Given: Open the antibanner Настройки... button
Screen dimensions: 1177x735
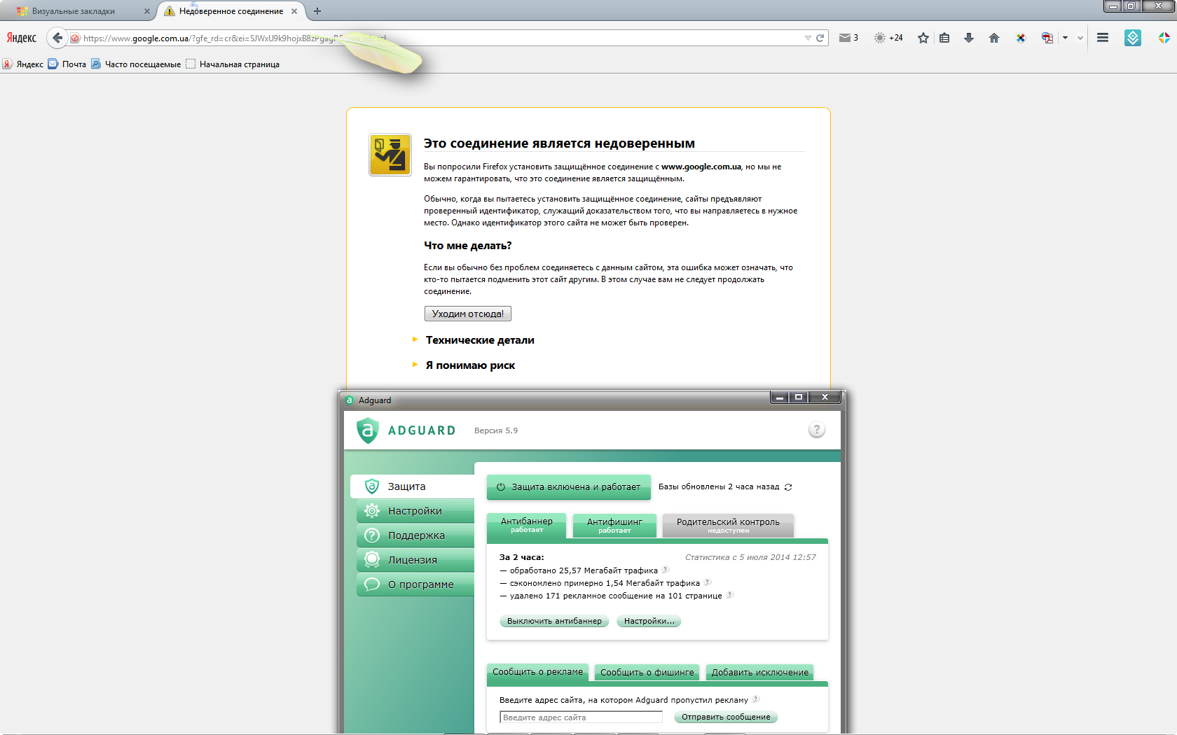Looking at the screenshot, I should click(x=649, y=621).
